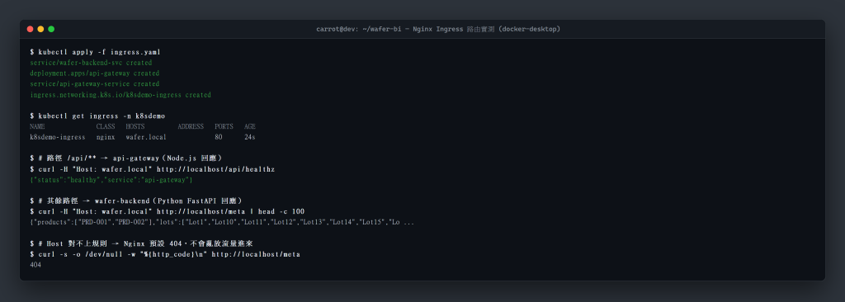This screenshot has width=845, height=302.
Task: Click the red close window button
Action: pyautogui.click(x=31, y=29)
